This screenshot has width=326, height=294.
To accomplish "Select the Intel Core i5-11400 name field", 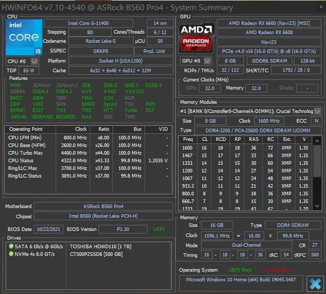I will [x=88, y=23].
